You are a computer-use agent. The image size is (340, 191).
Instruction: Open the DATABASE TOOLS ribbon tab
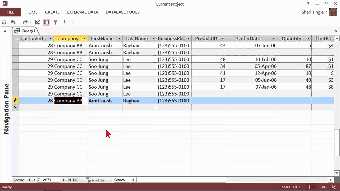122,12
